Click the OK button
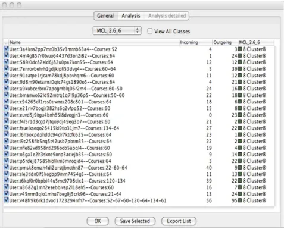Image resolution: width=284 pixels, height=229 pixels. click(x=98, y=221)
